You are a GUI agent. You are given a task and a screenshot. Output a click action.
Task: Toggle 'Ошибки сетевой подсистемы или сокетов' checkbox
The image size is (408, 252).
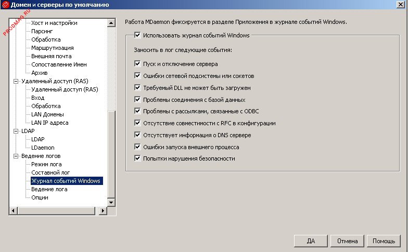click(x=137, y=76)
